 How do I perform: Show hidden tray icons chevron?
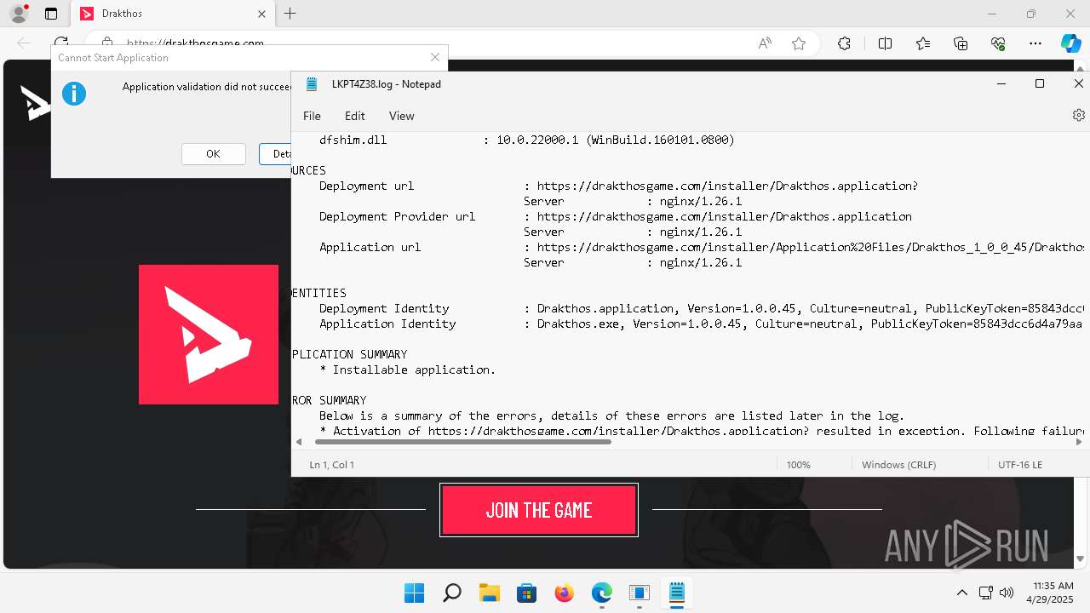click(962, 593)
